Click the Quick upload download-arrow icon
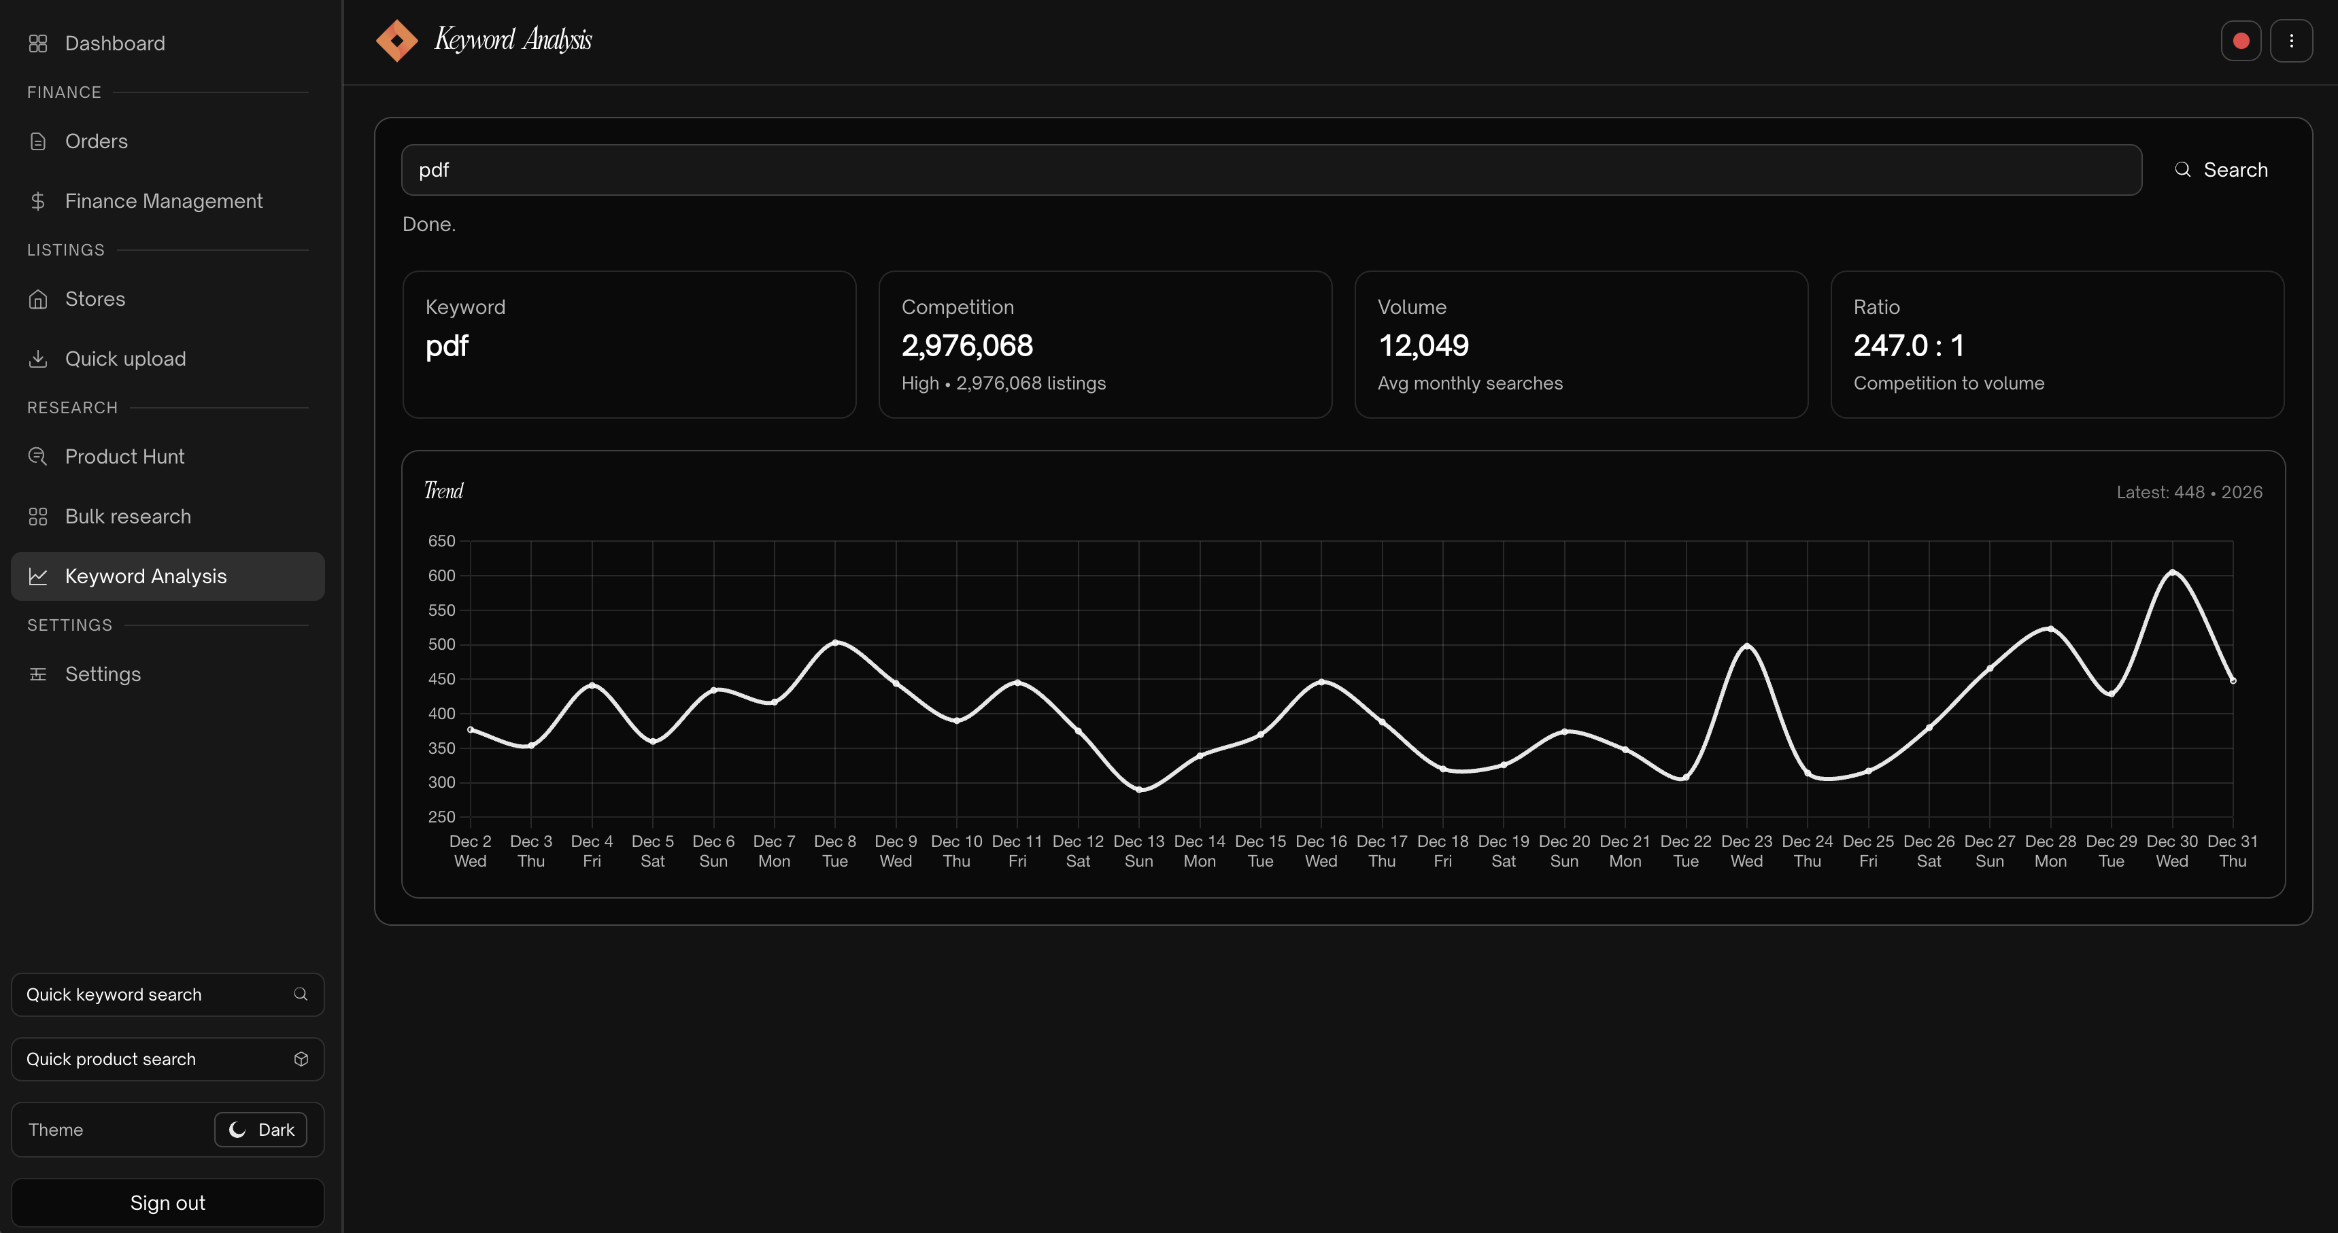 (38, 360)
